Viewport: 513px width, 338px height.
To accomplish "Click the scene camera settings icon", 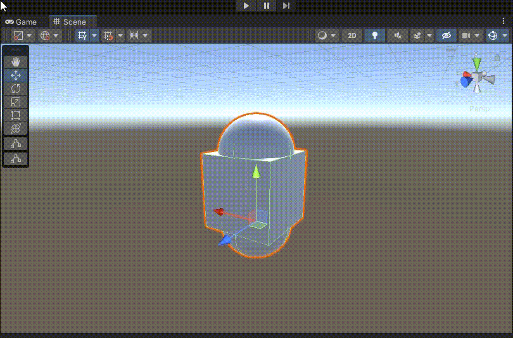I will point(466,35).
